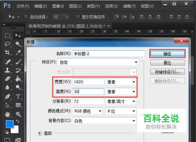The height and width of the screenshot is (142, 196).
Task: Select the Brush tool
Action: 18,62
